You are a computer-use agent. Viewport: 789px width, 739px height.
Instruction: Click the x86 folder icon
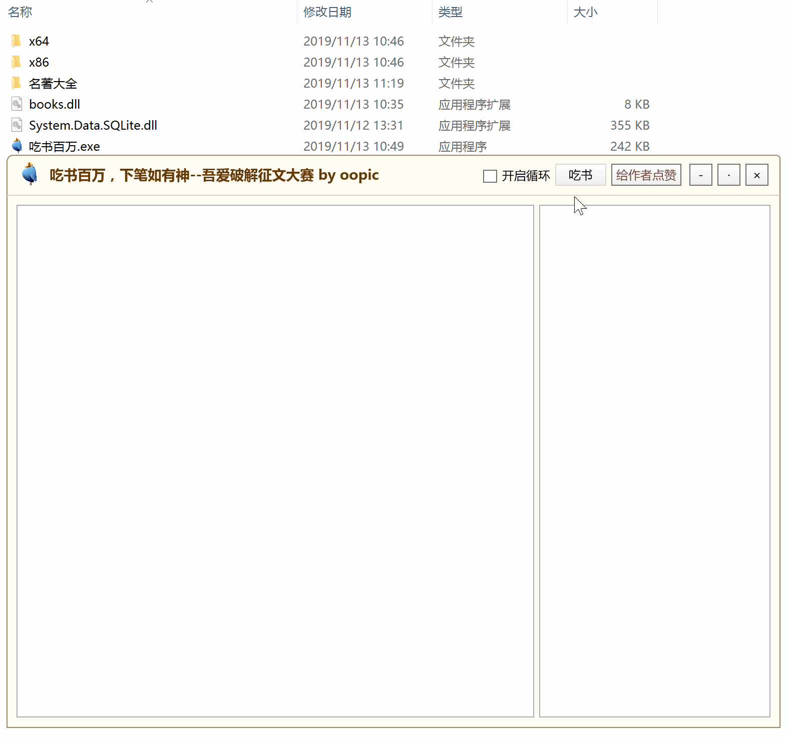[16, 62]
